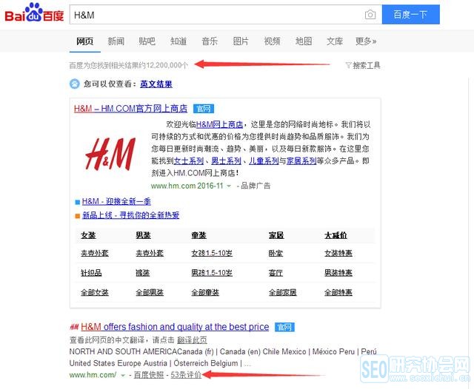Click the Baidu paw icon next to 您可以仅查看
474x389 pixels.
[75, 84]
